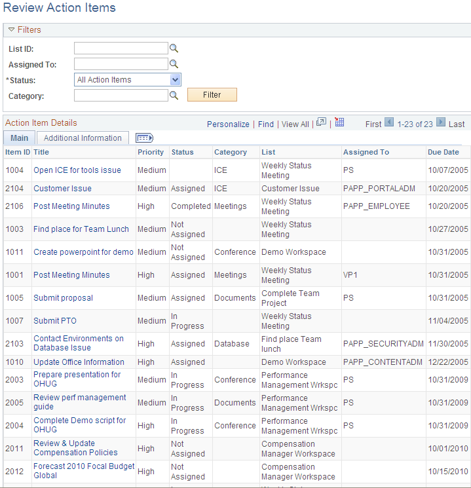The height and width of the screenshot is (488, 471).
Task: Show all columns icon beside tabs
Action: [x=144, y=138]
